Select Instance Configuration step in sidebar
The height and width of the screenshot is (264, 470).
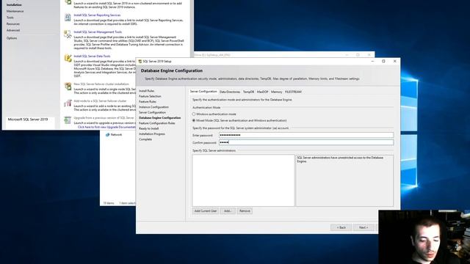tap(153, 107)
